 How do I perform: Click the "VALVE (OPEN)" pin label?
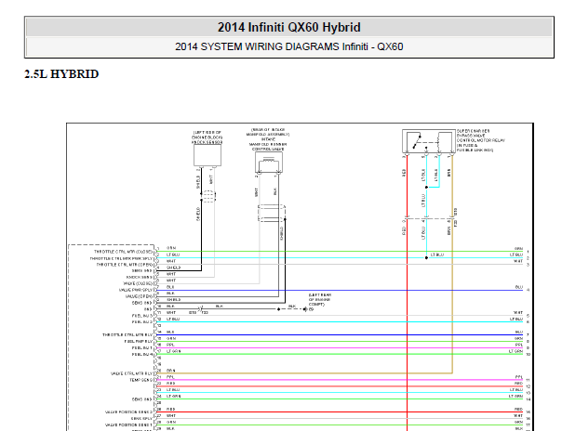pyautogui.click(x=139, y=296)
